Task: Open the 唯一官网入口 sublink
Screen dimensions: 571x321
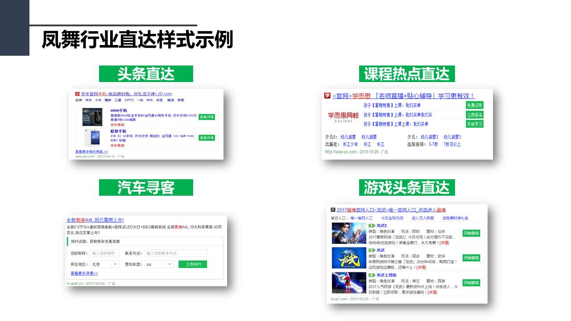Action: point(361,218)
